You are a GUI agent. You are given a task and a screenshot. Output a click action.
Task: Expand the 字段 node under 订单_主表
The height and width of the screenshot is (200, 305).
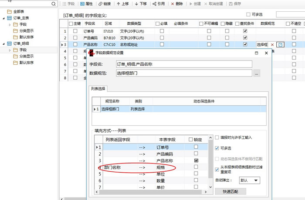(10, 25)
